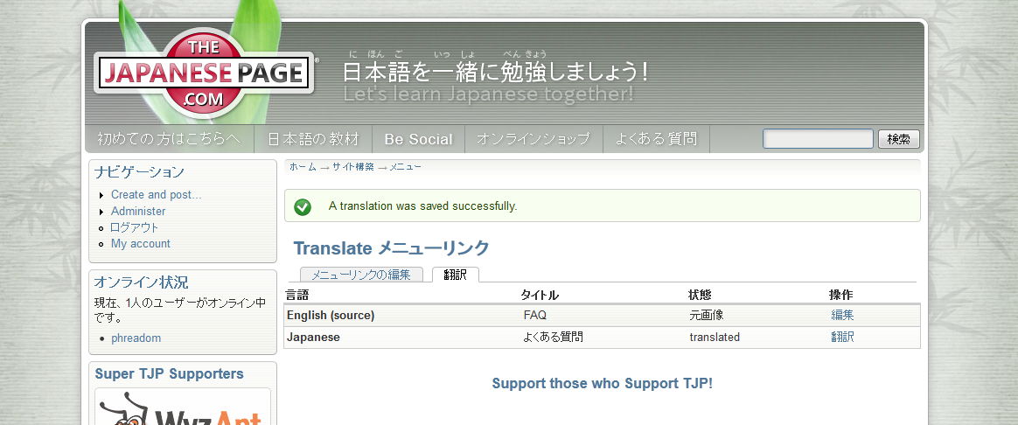Viewport: 1018px width, 425px height.
Task: Open 日本語の教材 navigation item
Action: [313, 139]
